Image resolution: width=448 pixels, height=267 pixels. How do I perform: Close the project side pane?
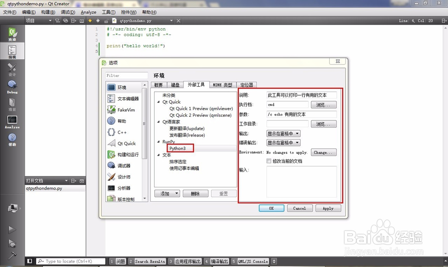82,21
